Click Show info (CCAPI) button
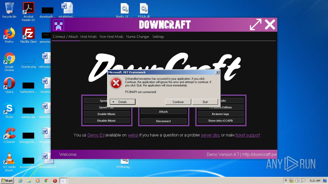 tap(221, 121)
